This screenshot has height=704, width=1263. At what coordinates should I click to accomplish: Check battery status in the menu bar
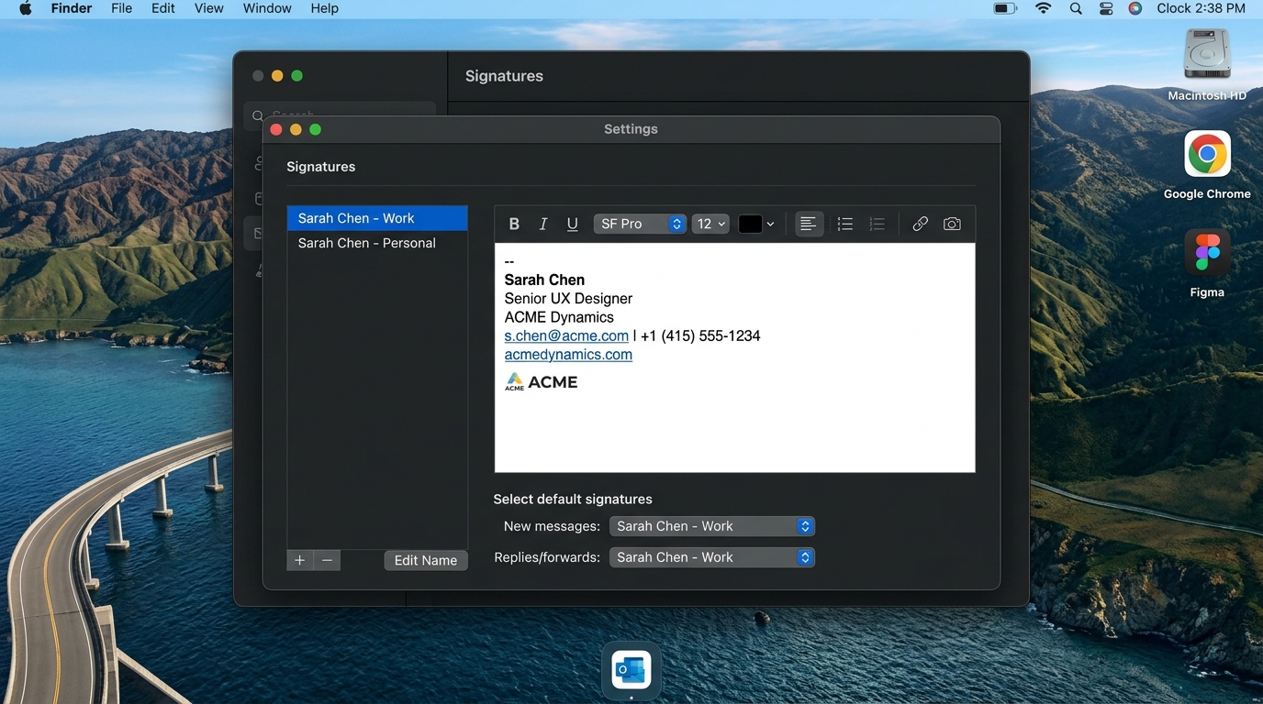pyautogui.click(x=1006, y=8)
